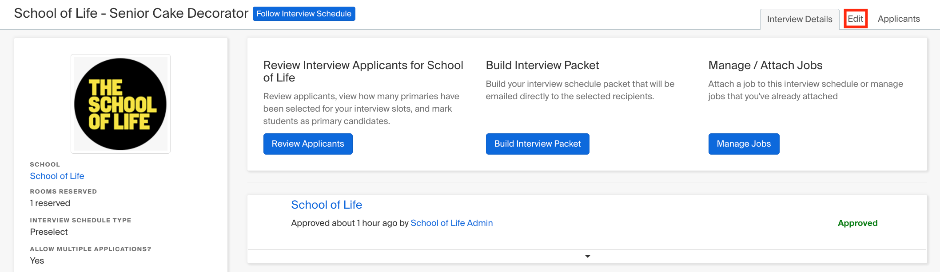Click Follow Interview Schedule button
940x272 pixels.
click(x=304, y=14)
